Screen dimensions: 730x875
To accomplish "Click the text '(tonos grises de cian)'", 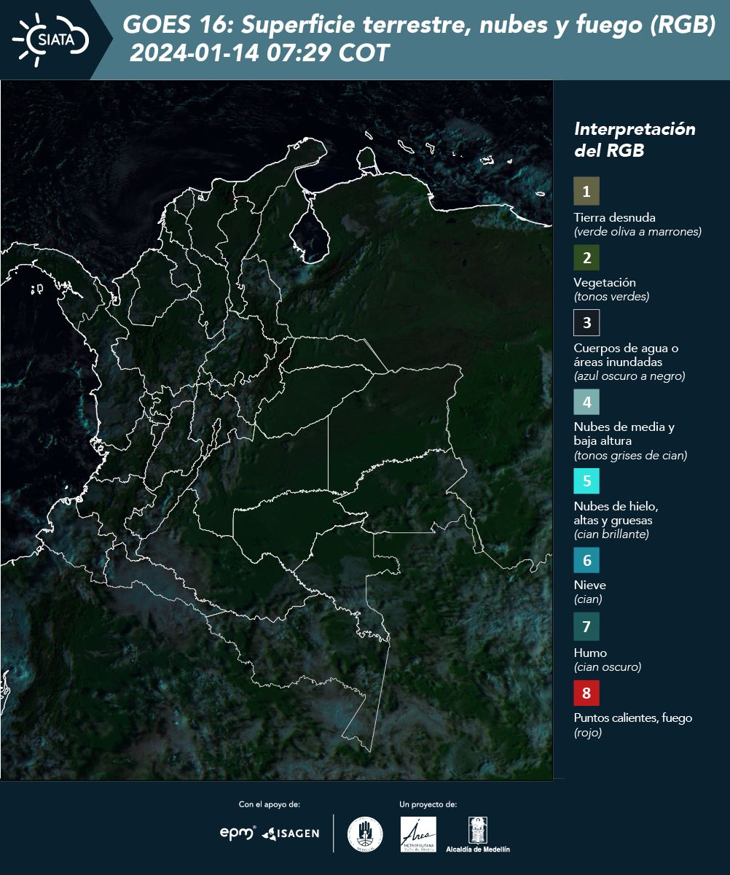I will (x=631, y=456).
